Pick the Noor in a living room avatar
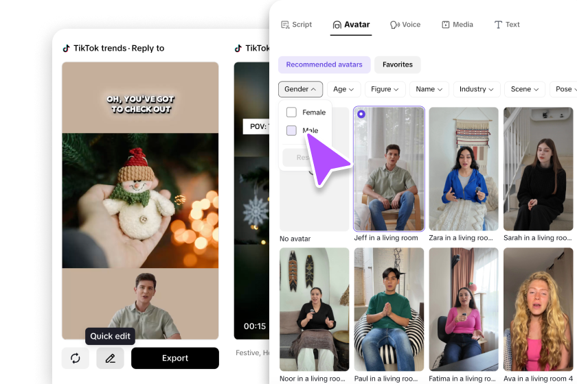 (315, 309)
